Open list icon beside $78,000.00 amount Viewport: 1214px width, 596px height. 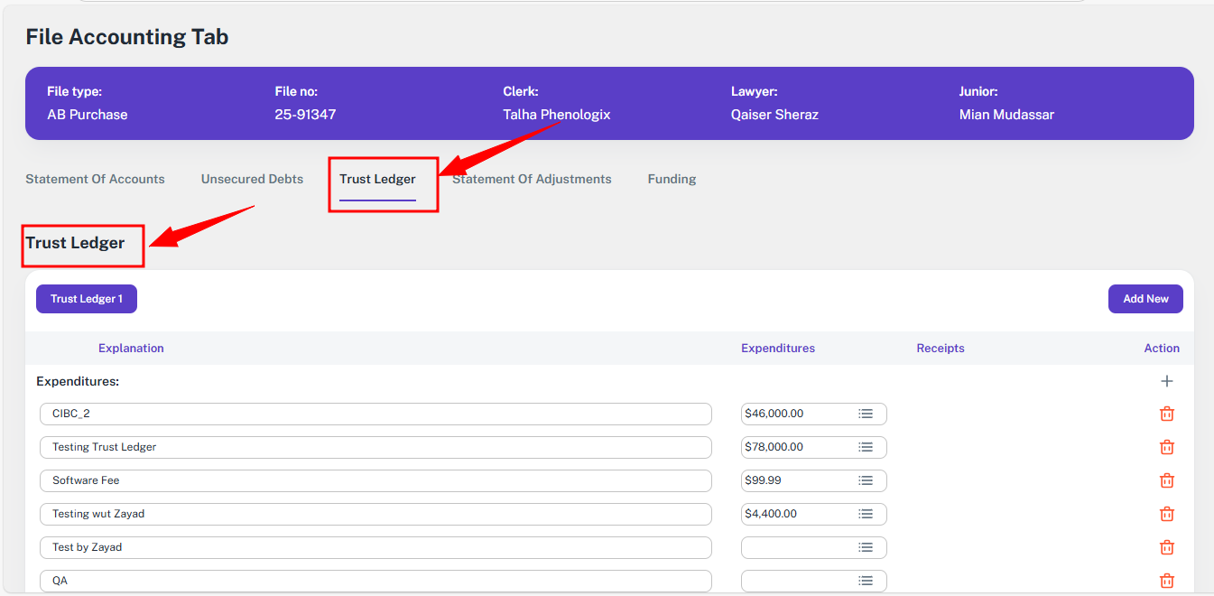(865, 447)
